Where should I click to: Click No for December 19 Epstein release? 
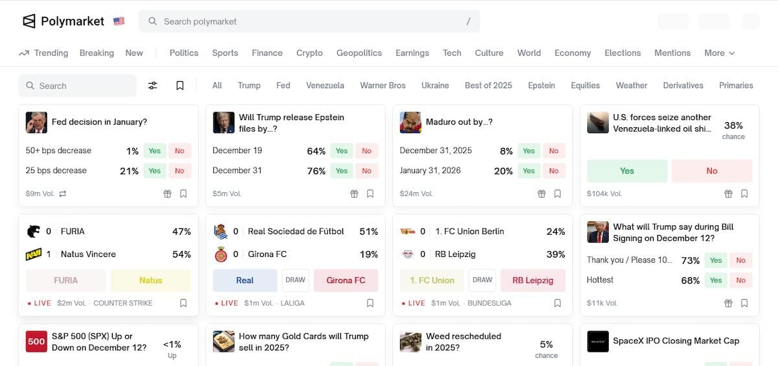coord(367,151)
